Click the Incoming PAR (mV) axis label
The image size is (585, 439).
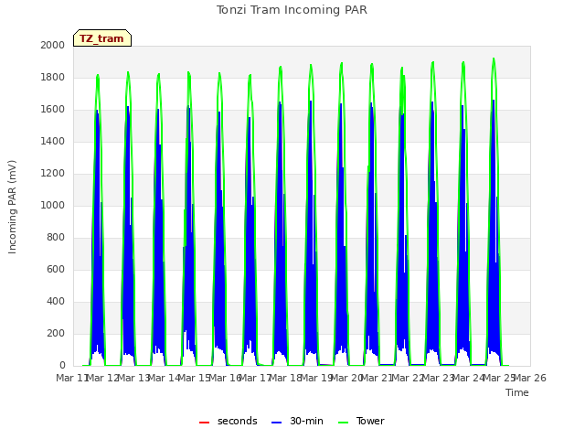12,208
